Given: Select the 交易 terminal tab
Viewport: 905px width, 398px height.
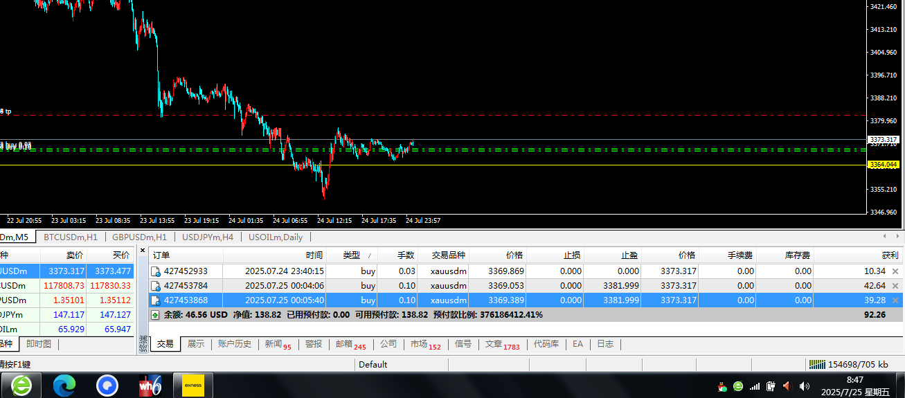Looking at the screenshot, I should pos(165,344).
